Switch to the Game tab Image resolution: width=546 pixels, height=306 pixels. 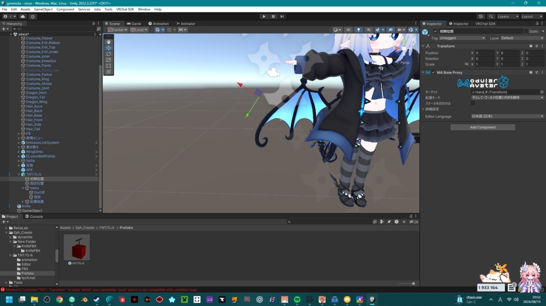click(134, 23)
